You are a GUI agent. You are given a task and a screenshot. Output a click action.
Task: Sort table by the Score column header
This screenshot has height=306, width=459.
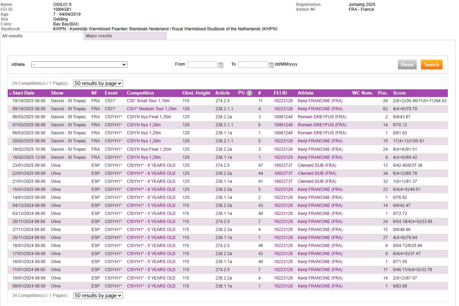click(x=399, y=93)
